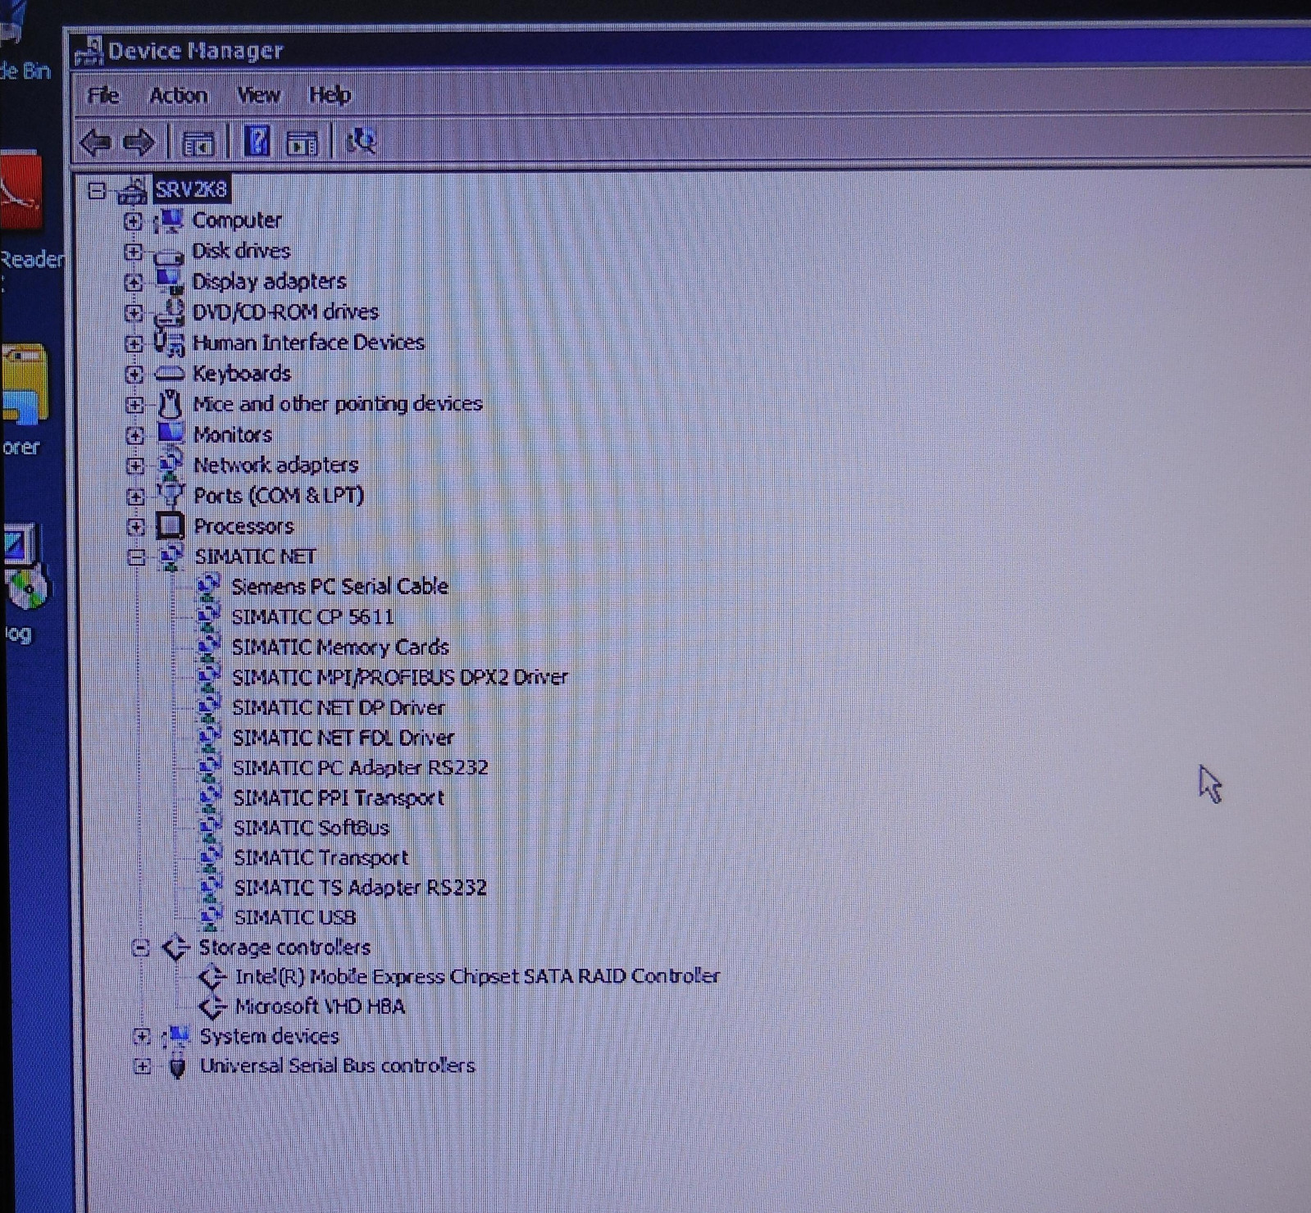Click the Disk drives category icon

[169, 254]
